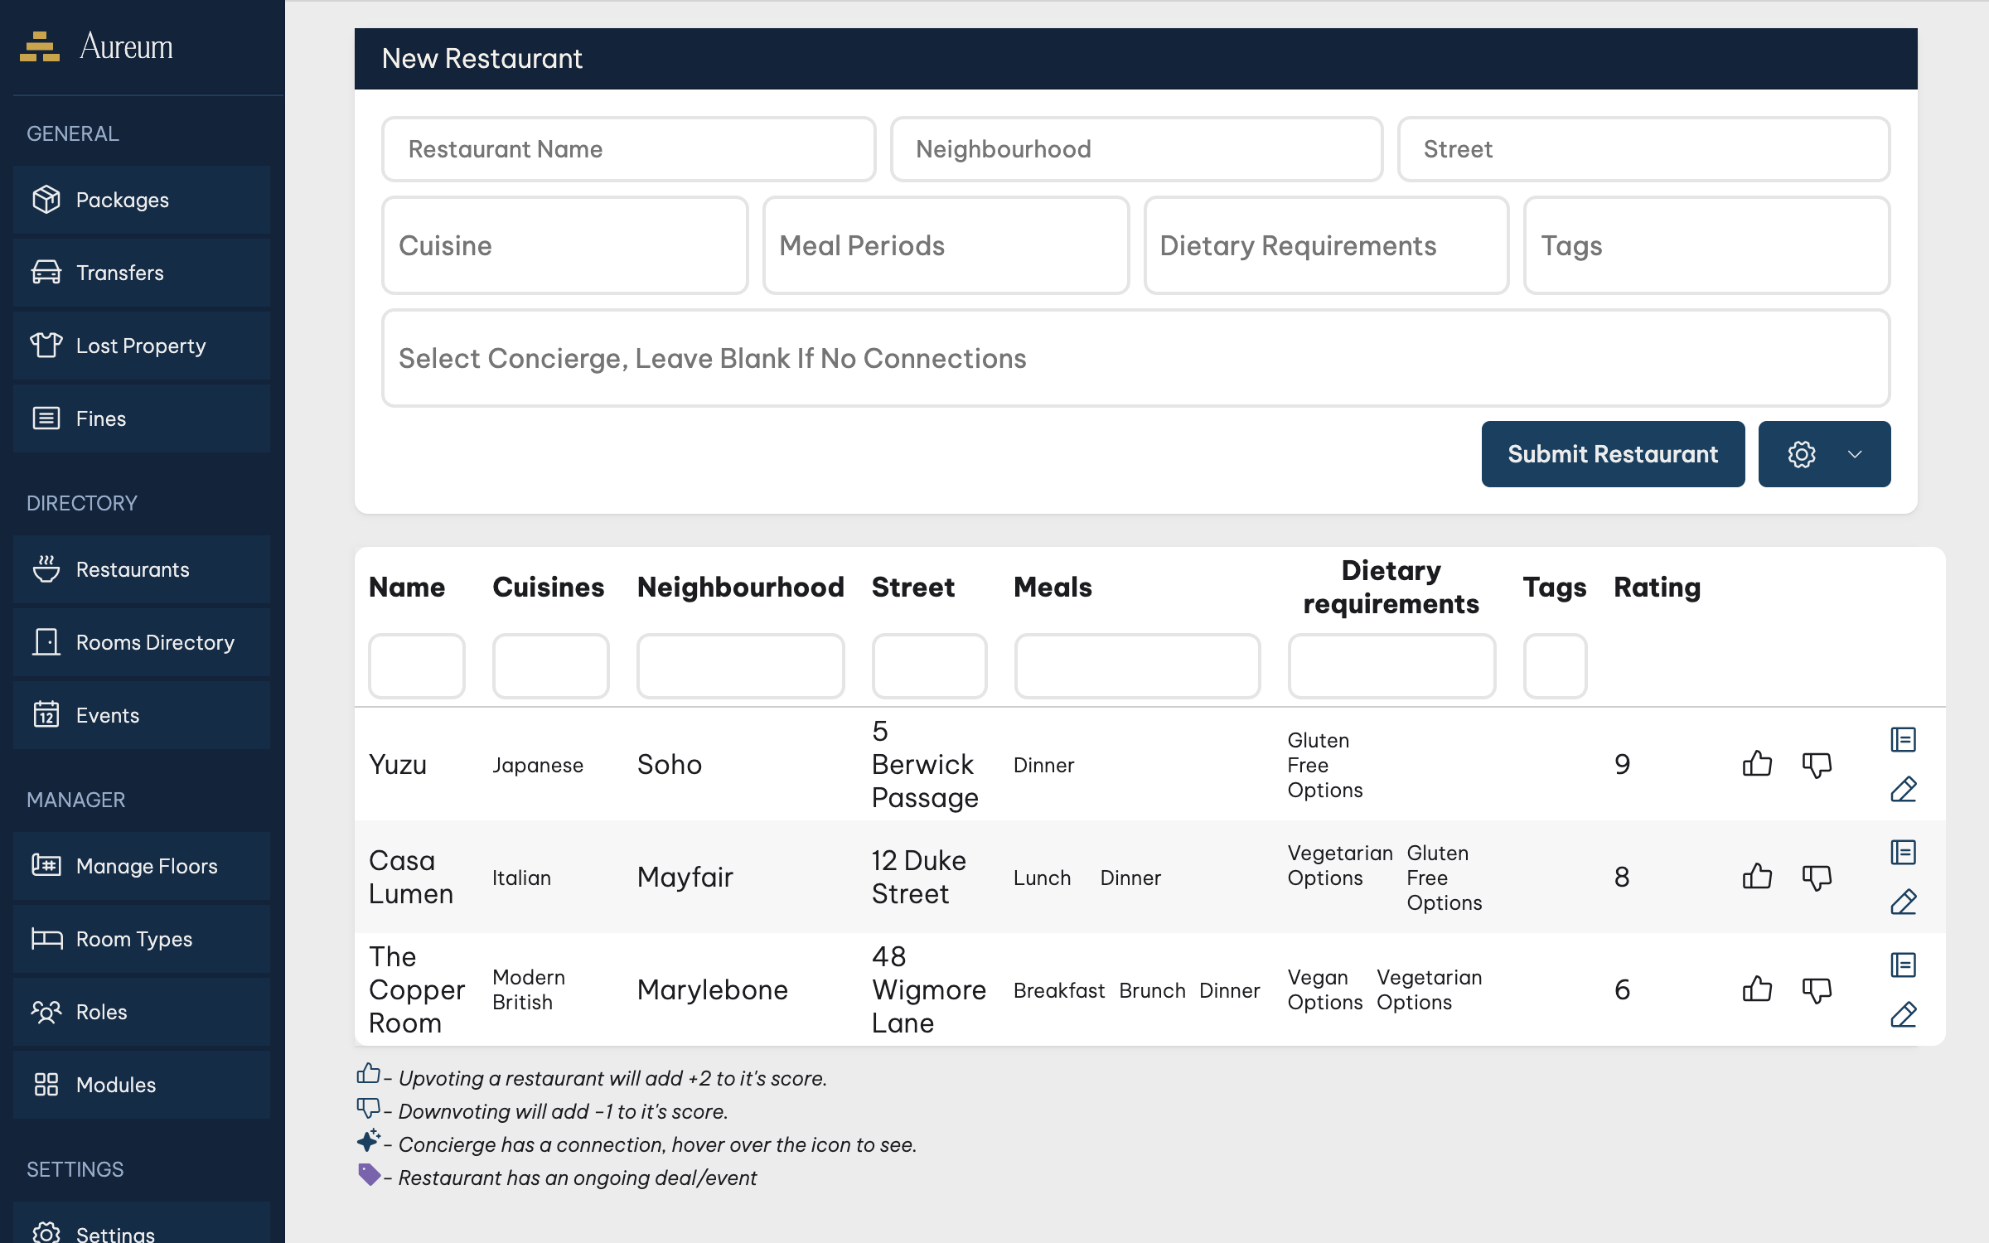Click the Cuisines column filter box
The width and height of the screenshot is (1989, 1243).
coord(551,666)
